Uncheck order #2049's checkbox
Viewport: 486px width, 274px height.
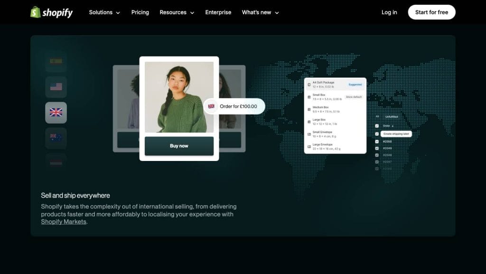(x=376, y=148)
